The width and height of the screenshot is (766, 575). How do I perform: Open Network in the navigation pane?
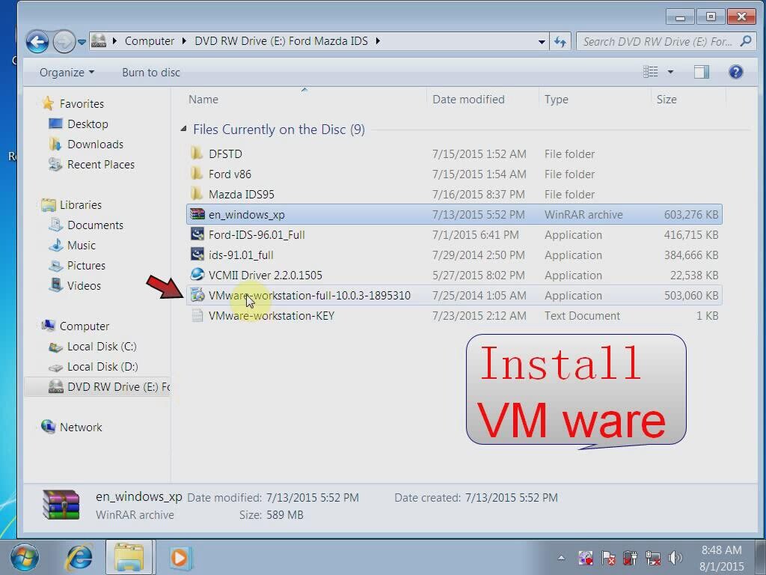[81, 427]
